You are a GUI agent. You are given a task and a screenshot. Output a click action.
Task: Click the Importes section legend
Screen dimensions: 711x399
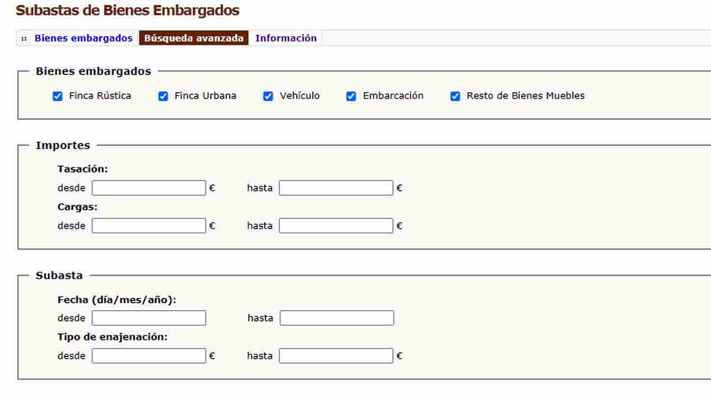click(x=63, y=145)
